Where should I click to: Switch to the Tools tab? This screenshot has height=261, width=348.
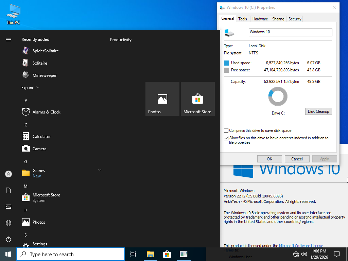243,19
